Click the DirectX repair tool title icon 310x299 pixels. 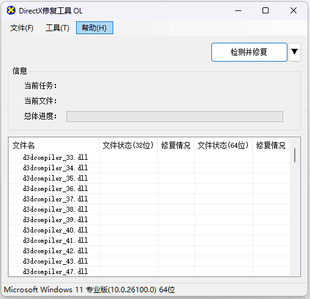[11, 10]
